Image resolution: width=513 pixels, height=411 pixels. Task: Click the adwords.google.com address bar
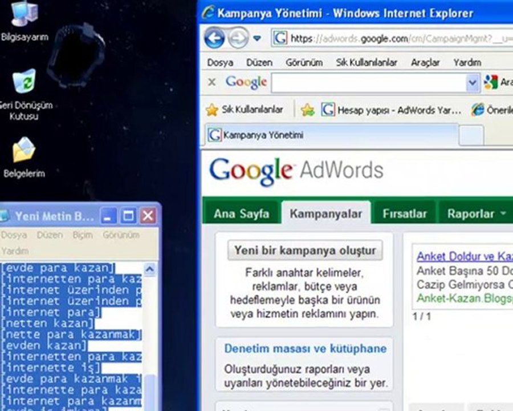click(x=393, y=39)
